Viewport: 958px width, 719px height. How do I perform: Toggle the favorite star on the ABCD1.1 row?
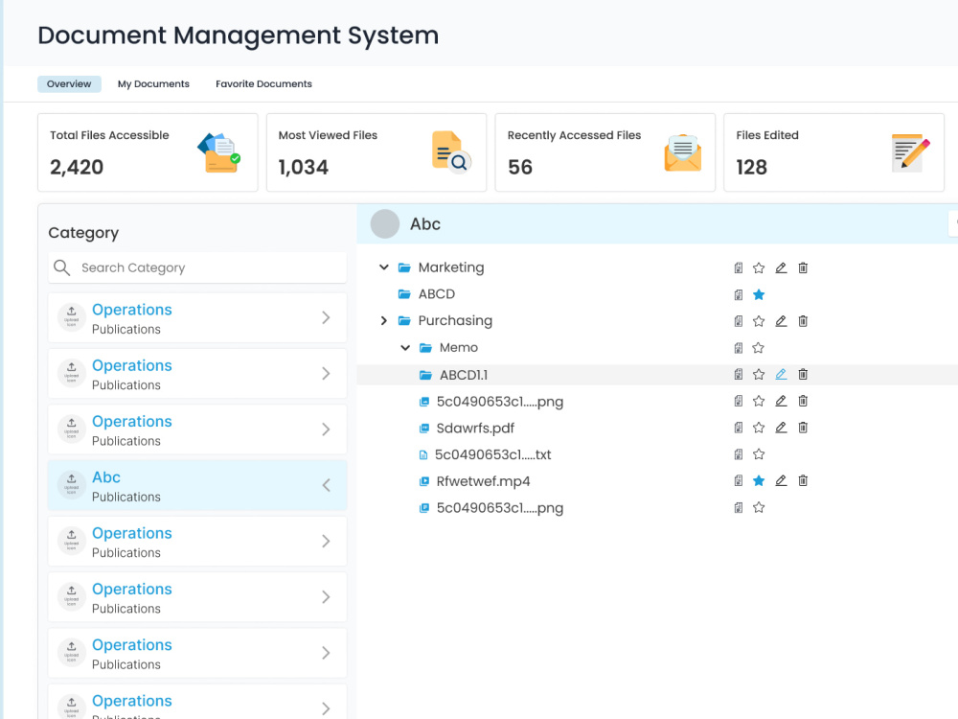point(759,374)
